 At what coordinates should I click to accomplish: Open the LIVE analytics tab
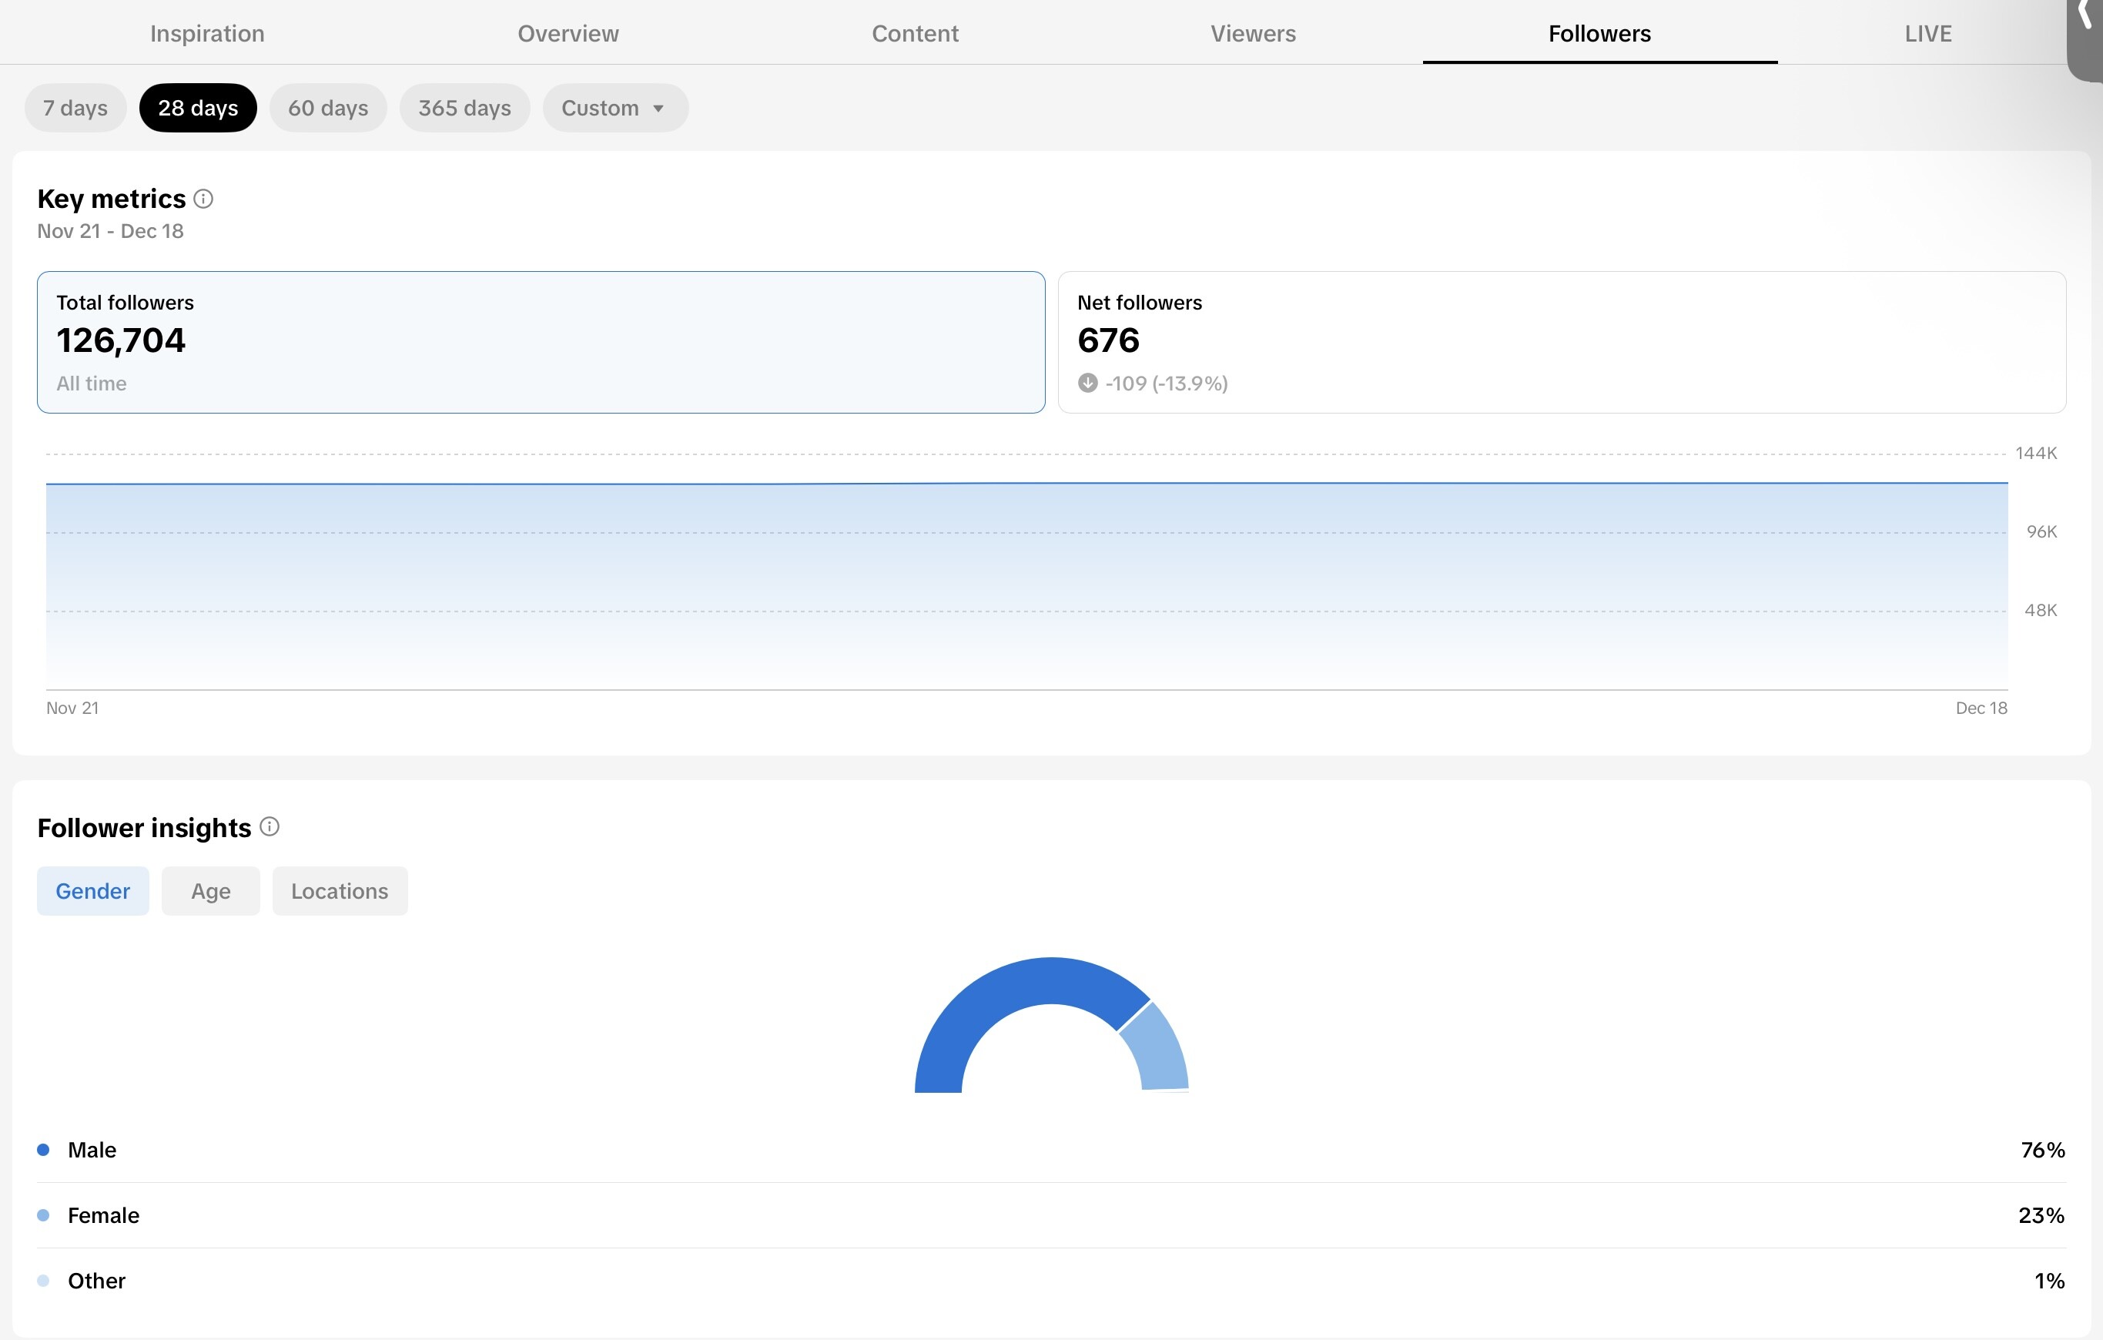[1927, 33]
